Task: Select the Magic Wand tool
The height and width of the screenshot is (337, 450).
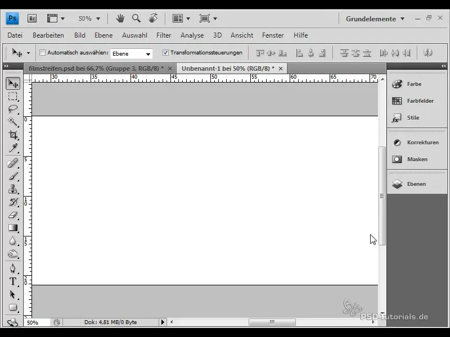Action: [x=12, y=122]
